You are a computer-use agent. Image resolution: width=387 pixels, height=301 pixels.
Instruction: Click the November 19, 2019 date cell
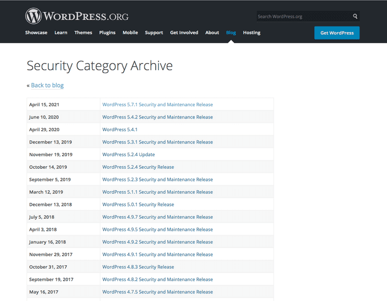pyautogui.click(x=64, y=155)
